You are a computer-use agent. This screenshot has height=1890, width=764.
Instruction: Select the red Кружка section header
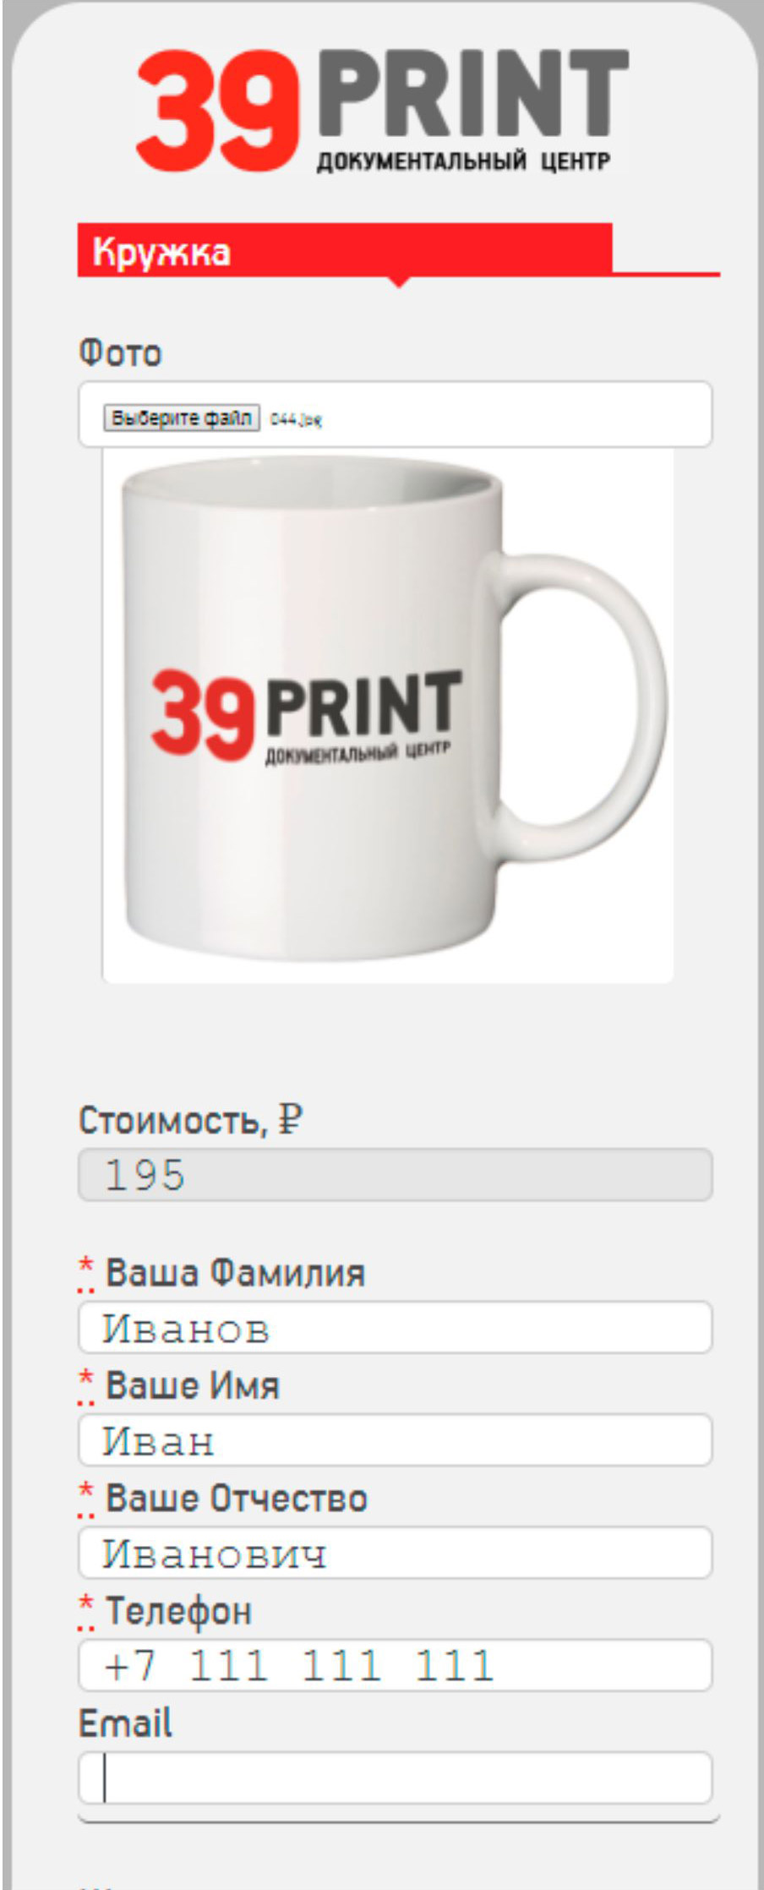345,250
